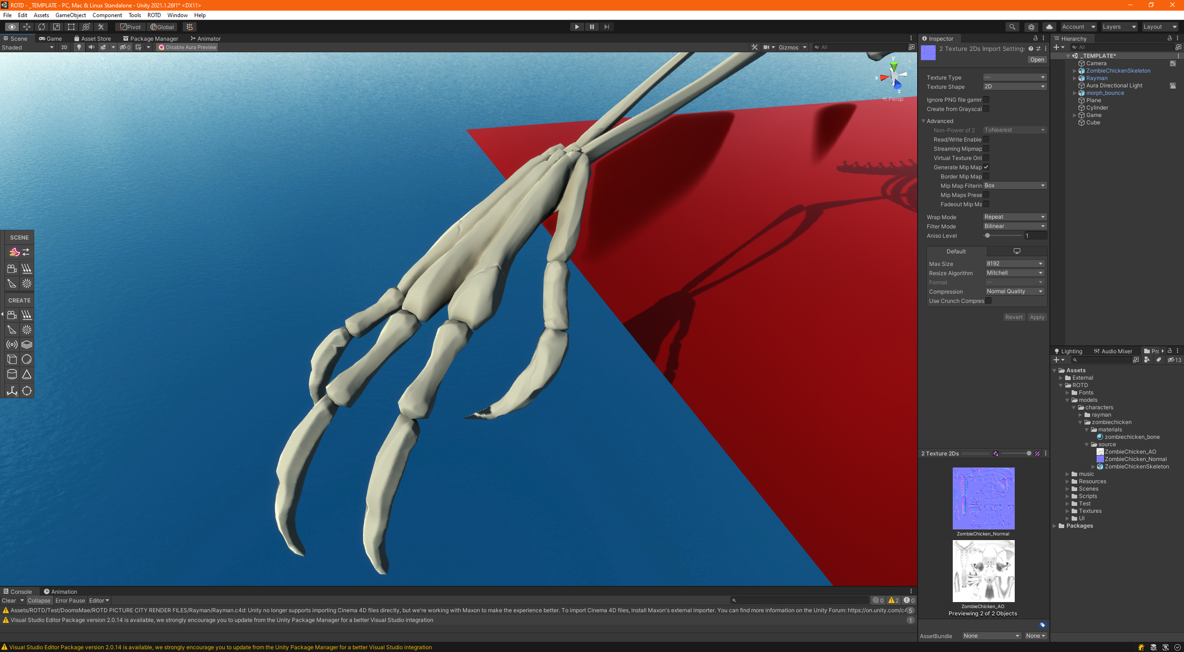Switch to the Package Manager tab
Viewport: 1184px width, 652px height.
(x=150, y=39)
